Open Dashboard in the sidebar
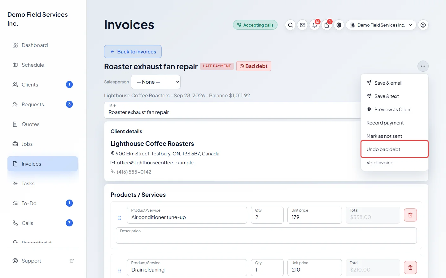Image resolution: width=446 pixels, height=278 pixels. (43, 45)
